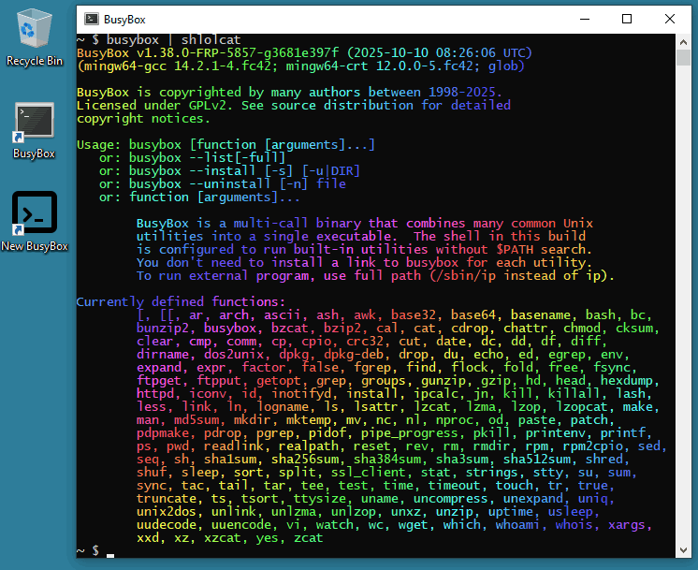The image size is (698, 570).
Task: Click the 'base64,' function name
Action: pyautogui.click(x=477, y=314)
